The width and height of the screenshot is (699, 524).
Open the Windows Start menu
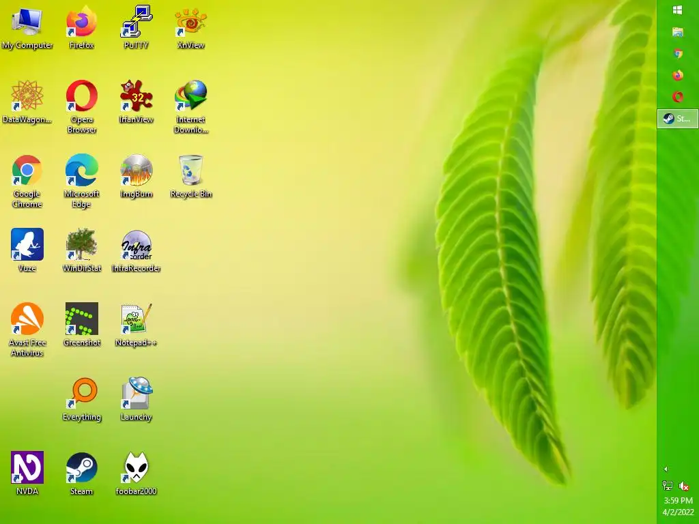678,10
